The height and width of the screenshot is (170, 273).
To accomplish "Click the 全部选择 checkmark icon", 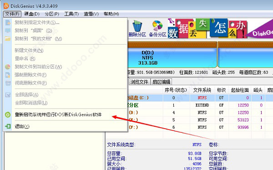I will pos(8,95).
